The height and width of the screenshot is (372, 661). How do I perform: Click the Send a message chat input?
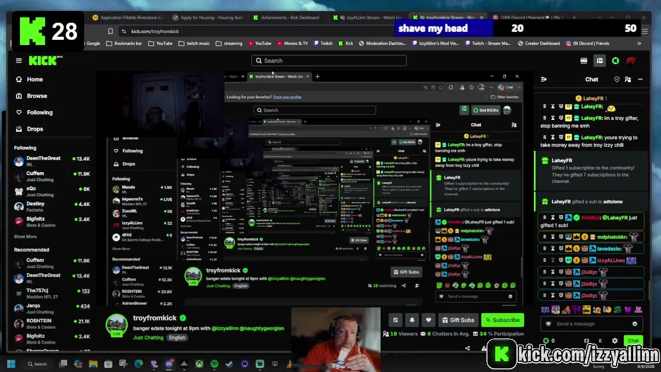pos(591,324)
